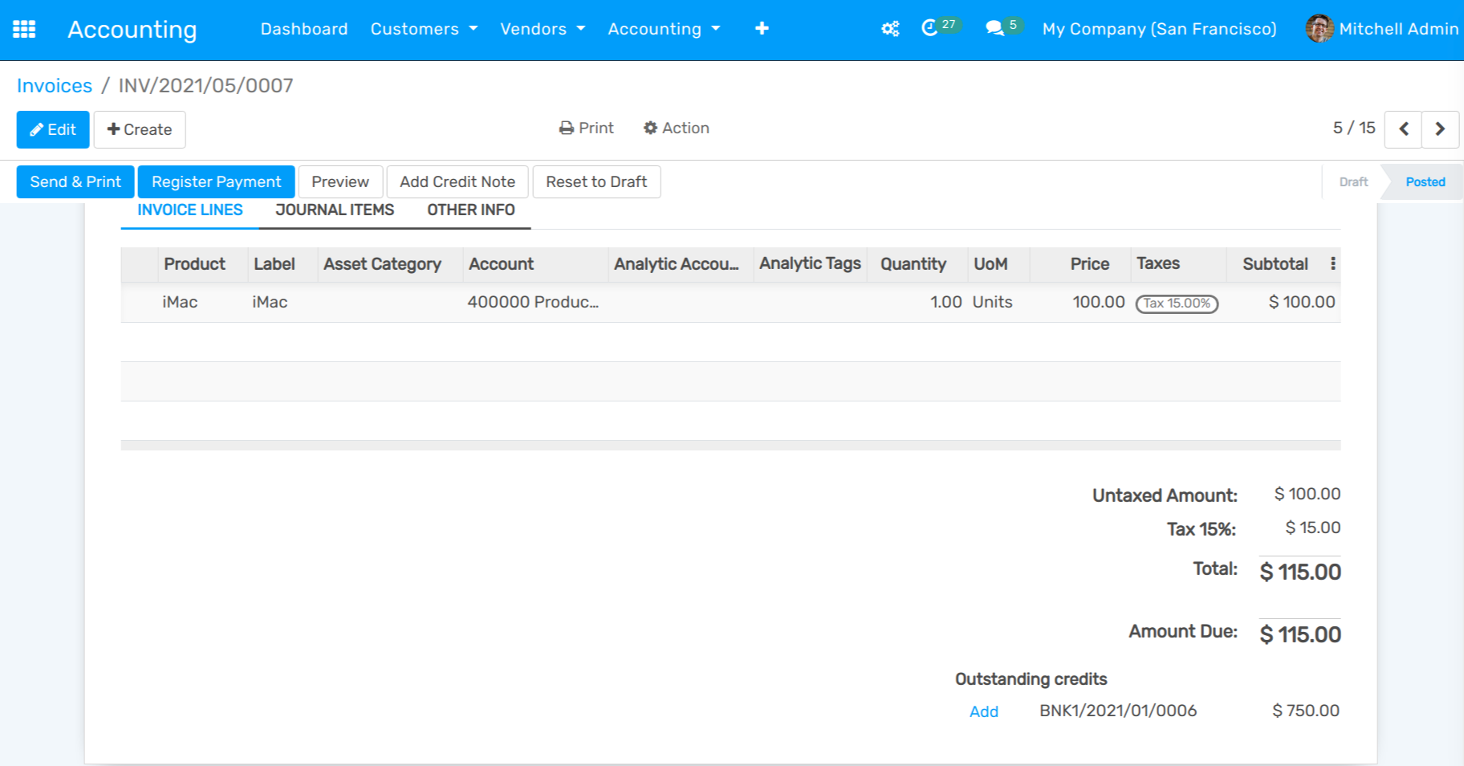Image resolution: width=1464 pixels, height=766 pixels.
Task: Go to the next invoice record
Action: click(1440, 128)
